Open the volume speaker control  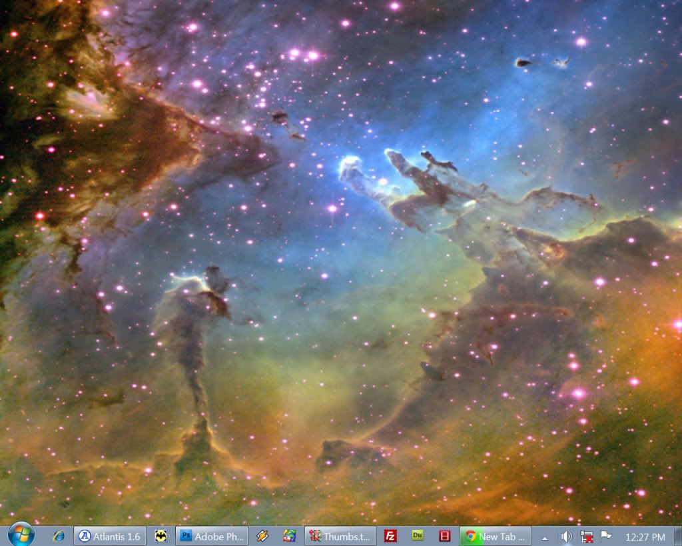(x=566, y=537)
